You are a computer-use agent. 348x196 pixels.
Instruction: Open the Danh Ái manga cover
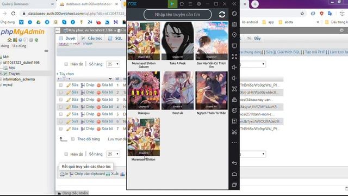coord(178,90)
